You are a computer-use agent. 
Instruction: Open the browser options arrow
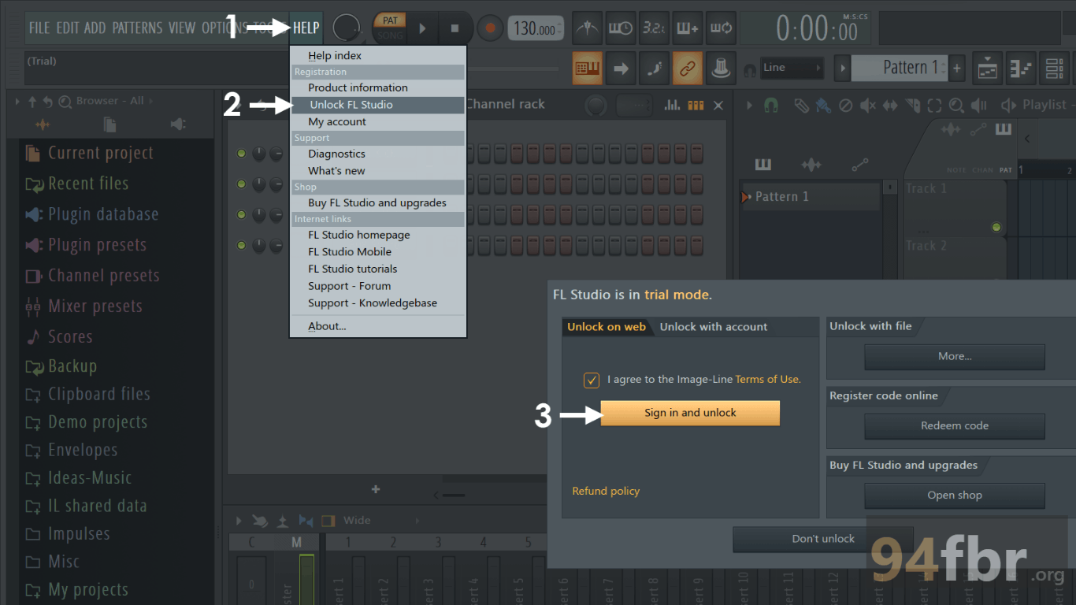tap(18, 101)
